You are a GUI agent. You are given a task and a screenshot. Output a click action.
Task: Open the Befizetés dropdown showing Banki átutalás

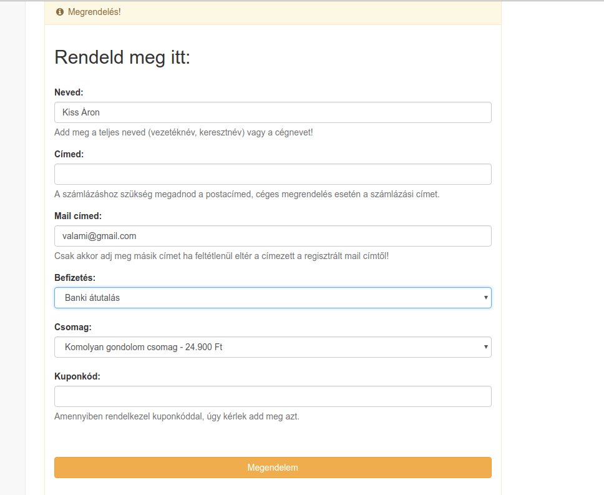pos(273,298)
